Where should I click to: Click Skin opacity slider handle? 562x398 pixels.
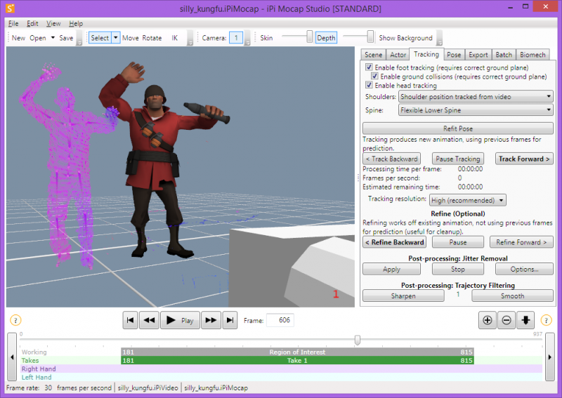click(309, 37)
